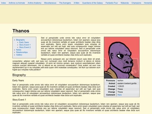The image size is (152, 114).
Task: Navigate to X-Men page
Action: click(77, 3)
